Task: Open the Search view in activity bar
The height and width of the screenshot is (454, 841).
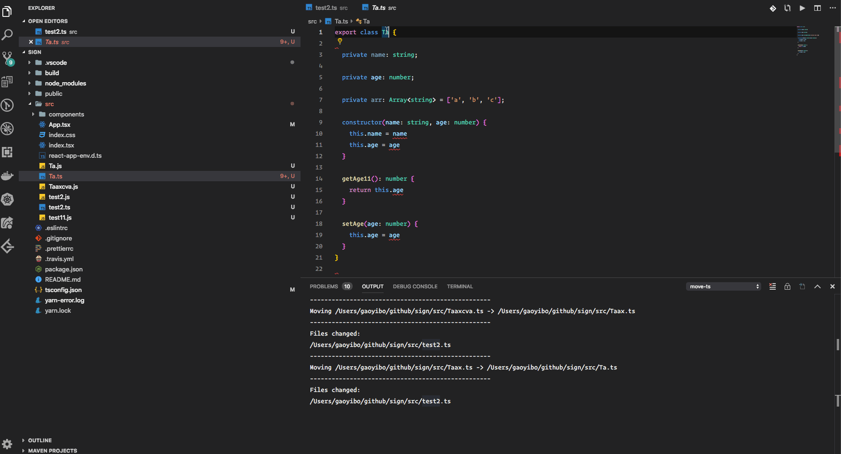Action: coord(8,35)
